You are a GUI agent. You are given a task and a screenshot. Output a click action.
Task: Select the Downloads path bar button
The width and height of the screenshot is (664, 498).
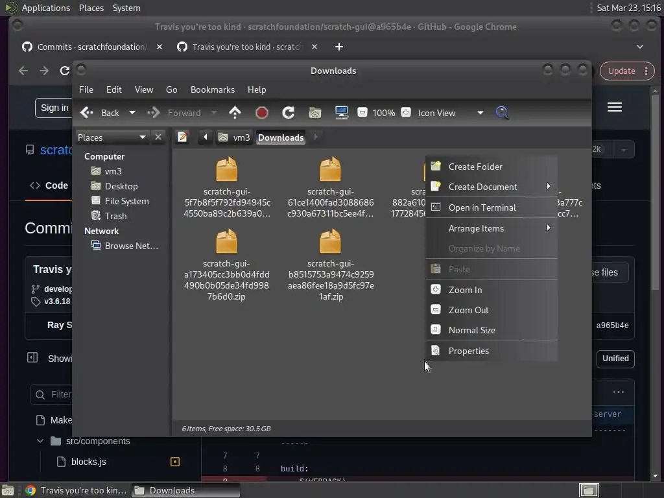click(281, 137)
